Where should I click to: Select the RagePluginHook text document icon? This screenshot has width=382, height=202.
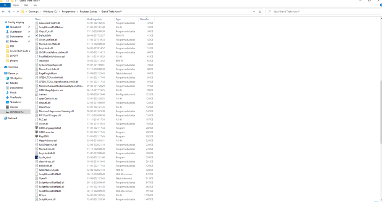[x=37, y=73]
